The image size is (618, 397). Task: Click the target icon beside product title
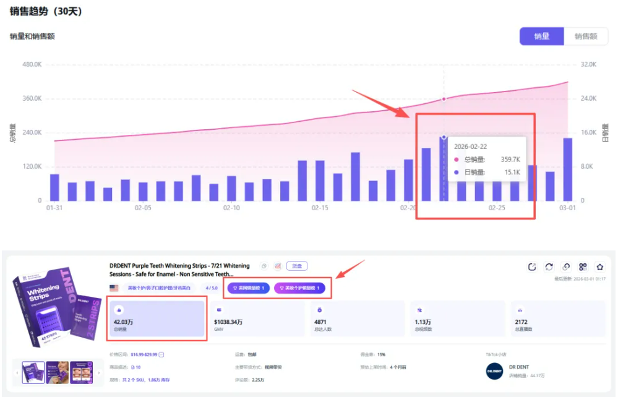click(x=278, y=266)
